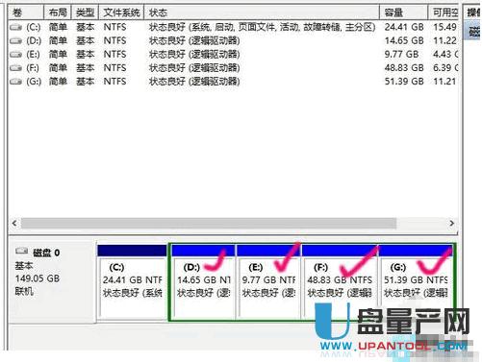This screenshot has height=362, width=482.
Task: Click the left arrow of horizontal scrollbar
Action: 14,223
